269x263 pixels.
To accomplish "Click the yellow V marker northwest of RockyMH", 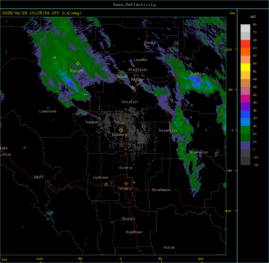I will (x=55, y=57).
